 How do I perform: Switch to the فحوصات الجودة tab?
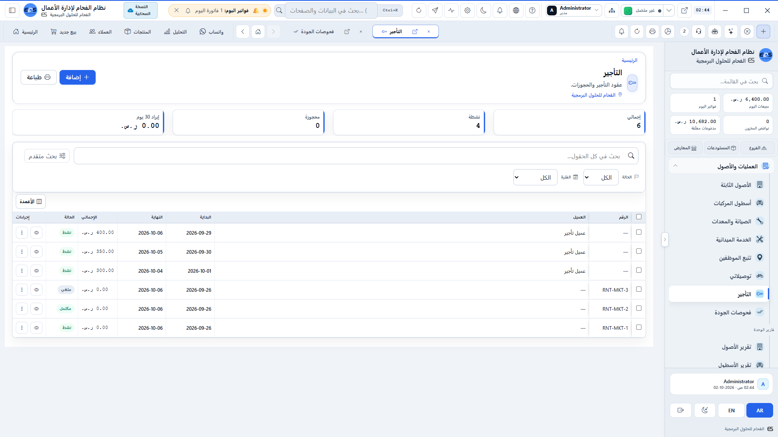coord(317,32)
